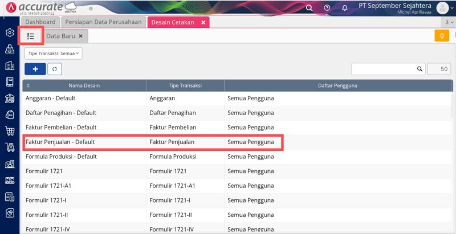Image resolution: width=456 pixels, height=234 pixels.
Task: Expand the Tipe Transaksi: Semua filter dropdown
Action: point(53,53)
